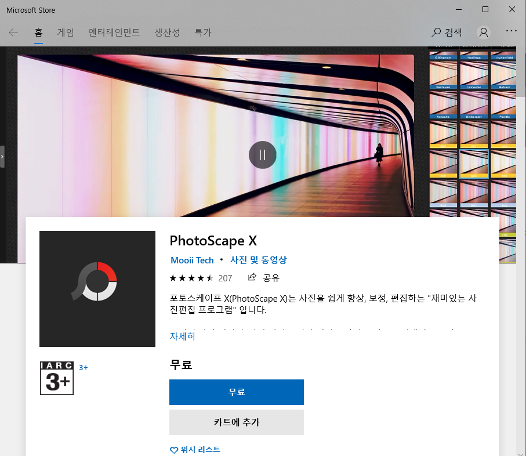The width and height of the screenshot is (526, 456).
Task: Select the 생산성 tab
Action: [x=167, y=32]
